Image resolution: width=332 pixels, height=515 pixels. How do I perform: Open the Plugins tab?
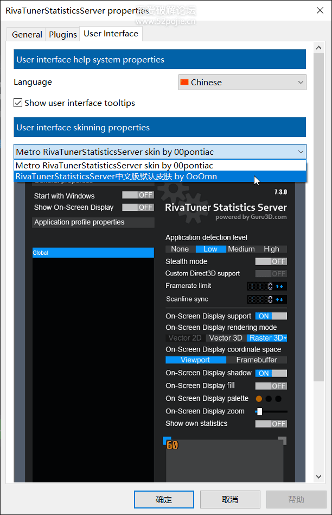click(x=63, y=34)
